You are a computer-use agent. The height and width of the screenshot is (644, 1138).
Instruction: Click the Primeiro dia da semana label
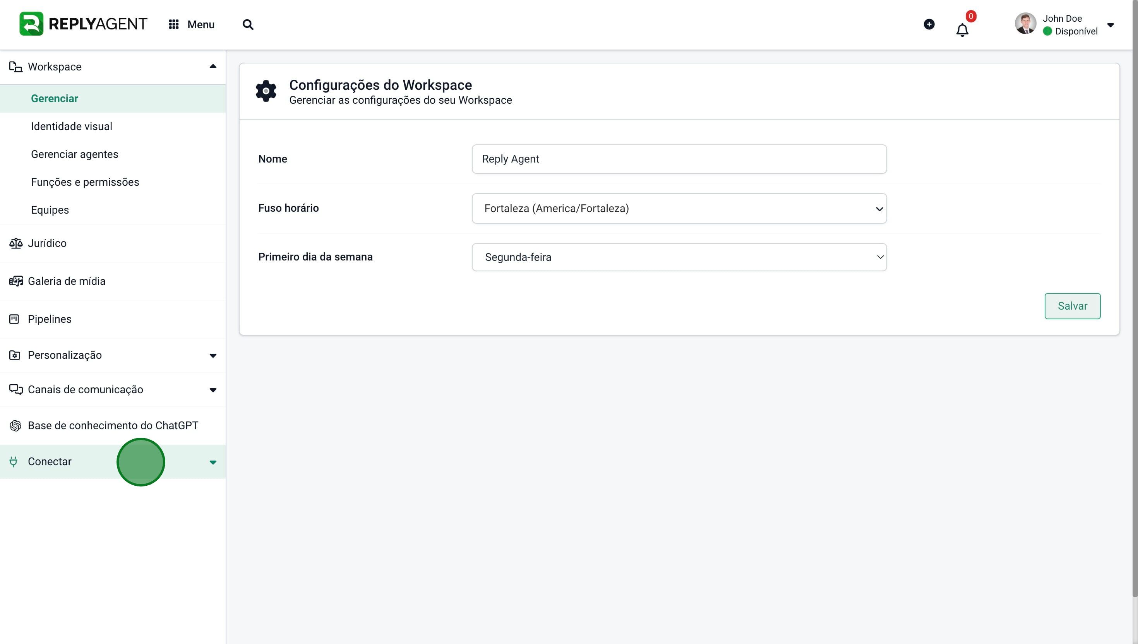coord(315,257)
